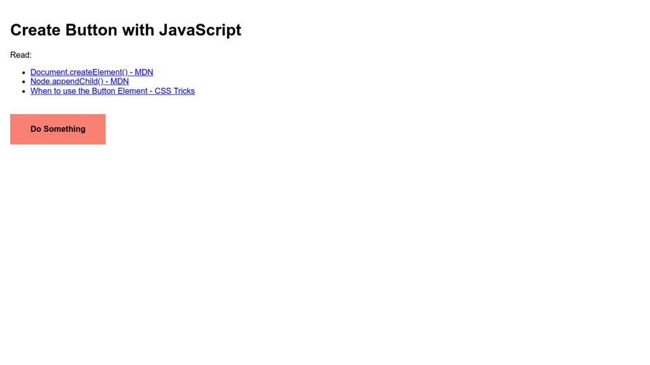
Task: Click the word "Create" in the heading
Action: click(35, 30)
